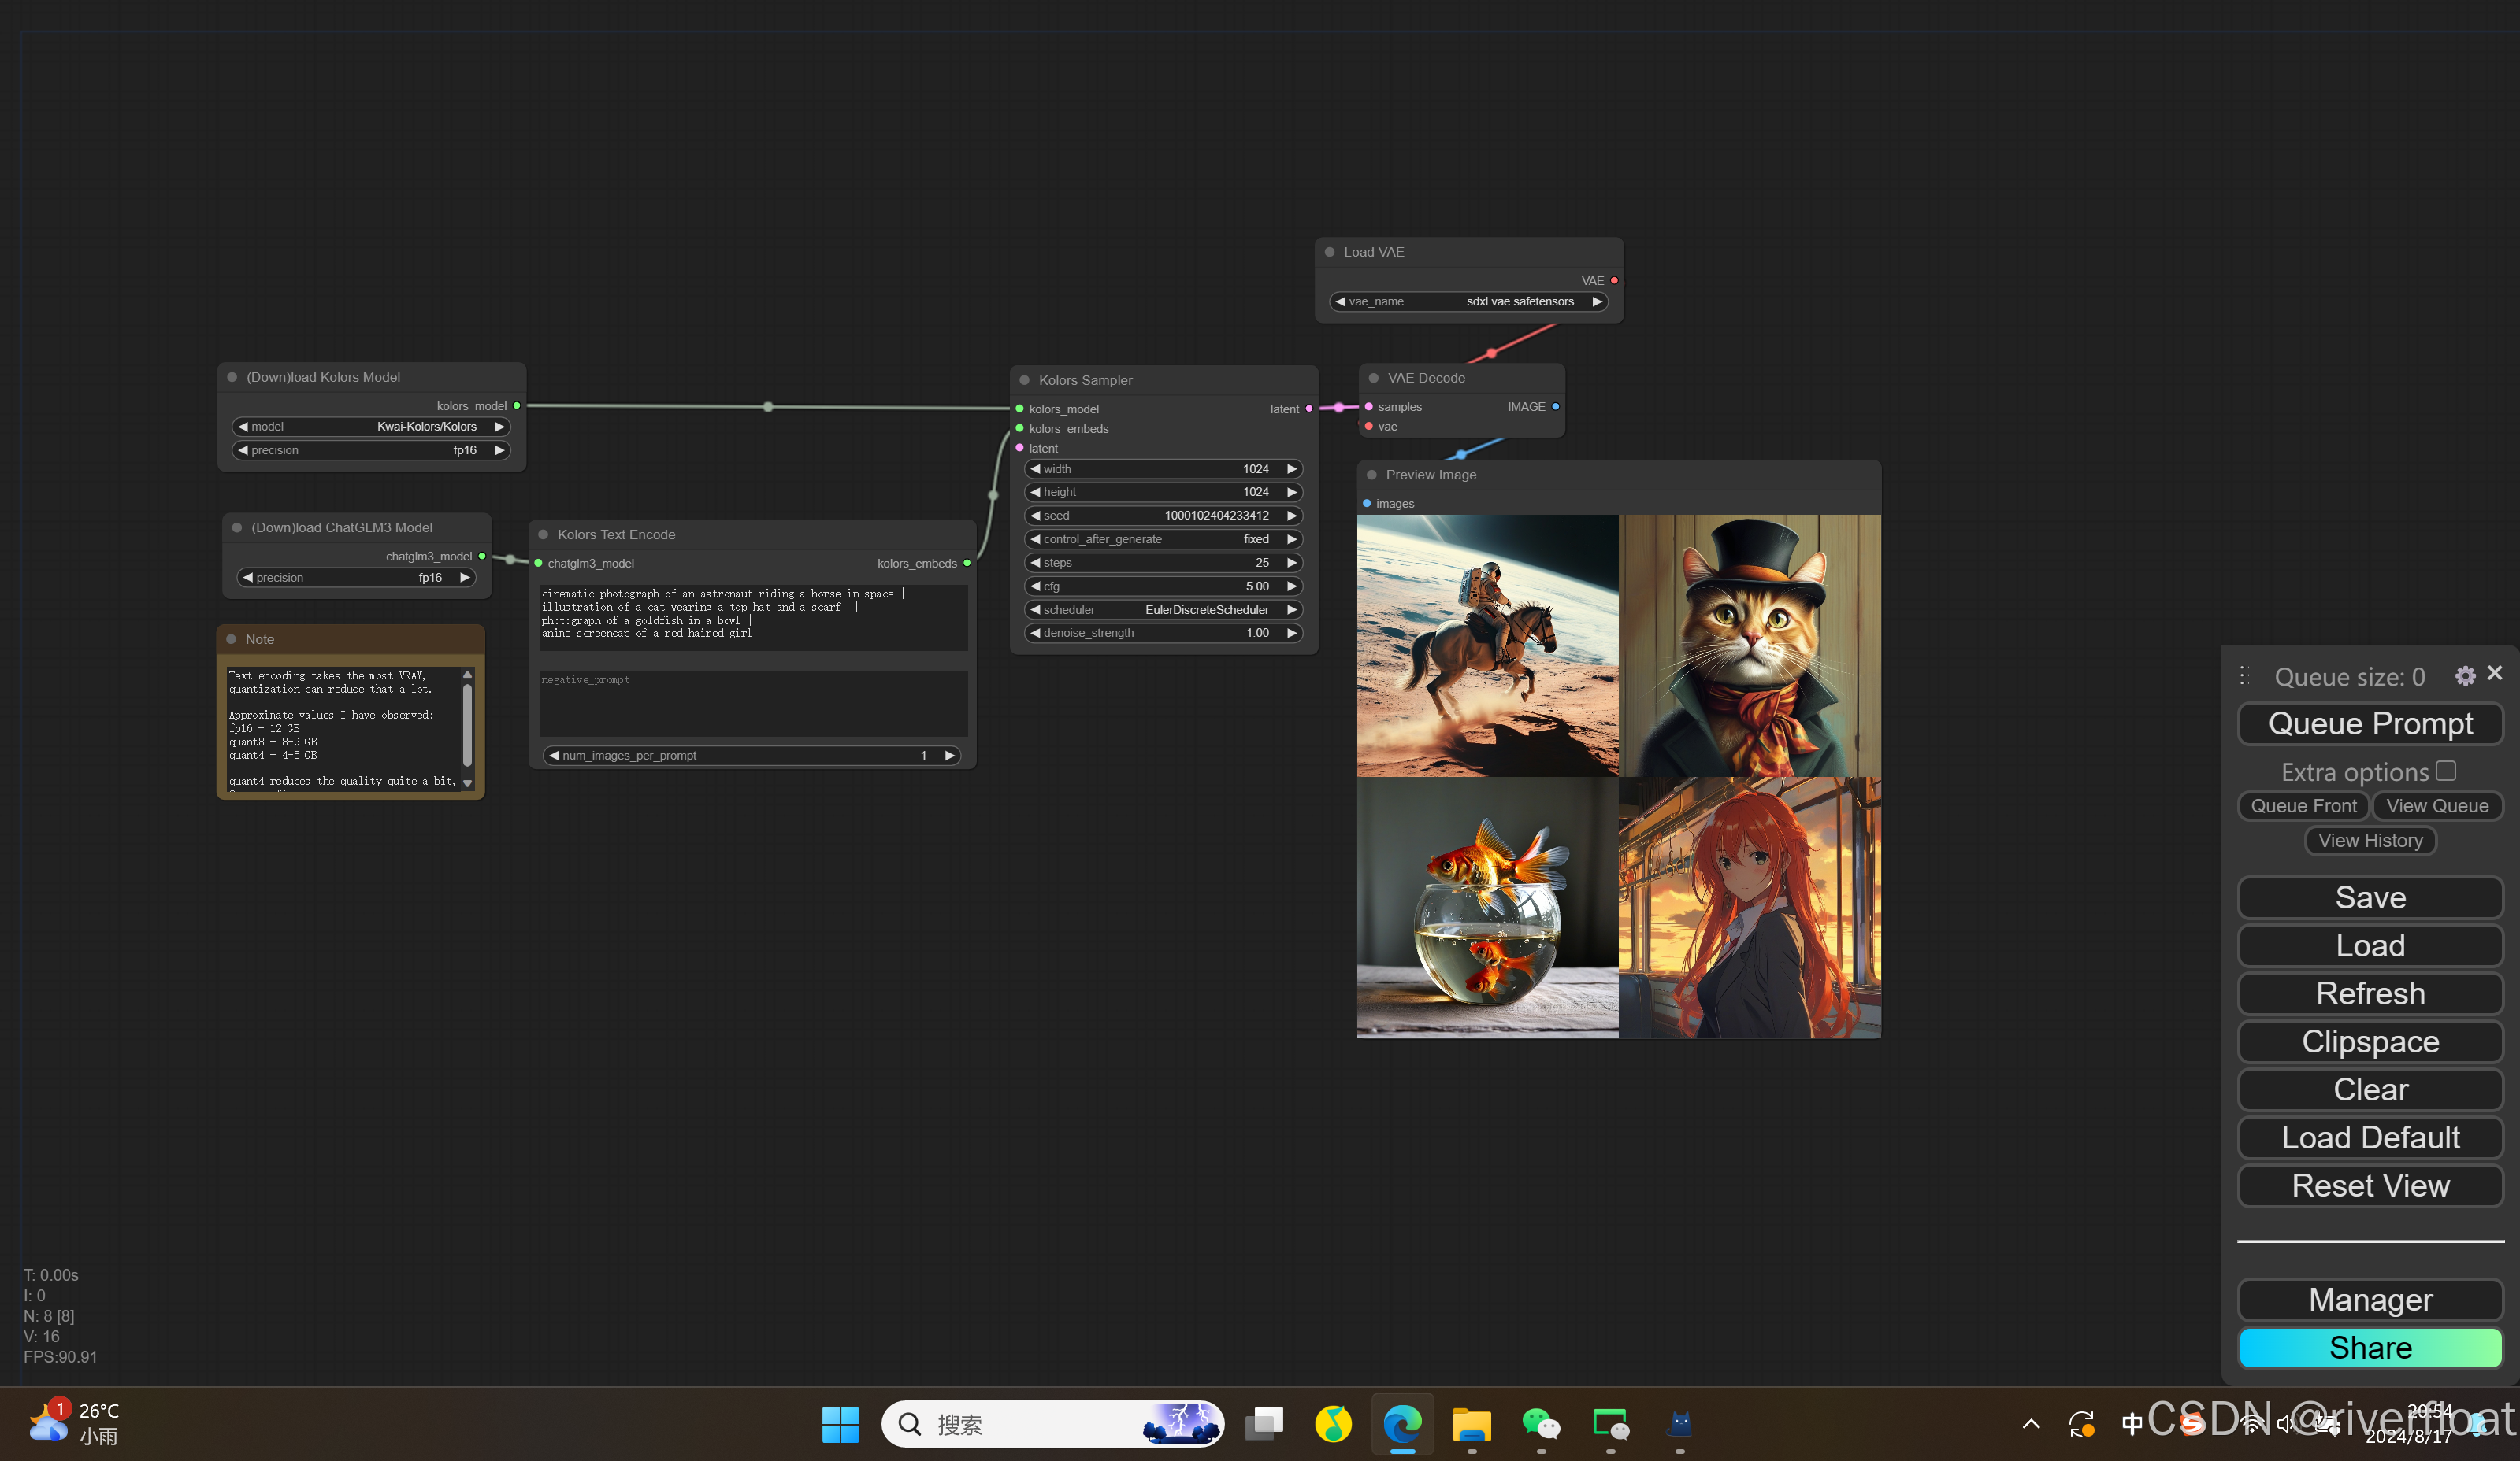Open File Explorer from the taskbar
The image size is (2520, 1461).
tap(1471, 1423)
